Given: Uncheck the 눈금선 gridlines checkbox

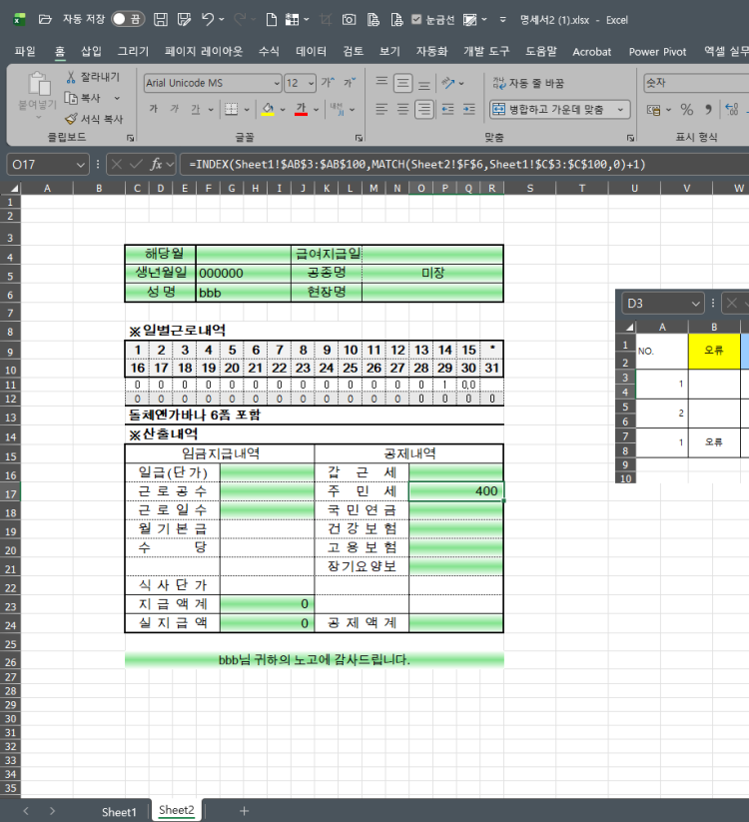Looking at the screenshot, I should [x=416, y=19].
